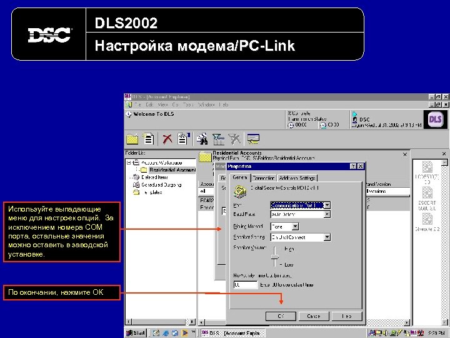This screenshot has height=338, width=450.
Task: Click the folder list scrollbar left arrow
Action: (x=129, y=322)
